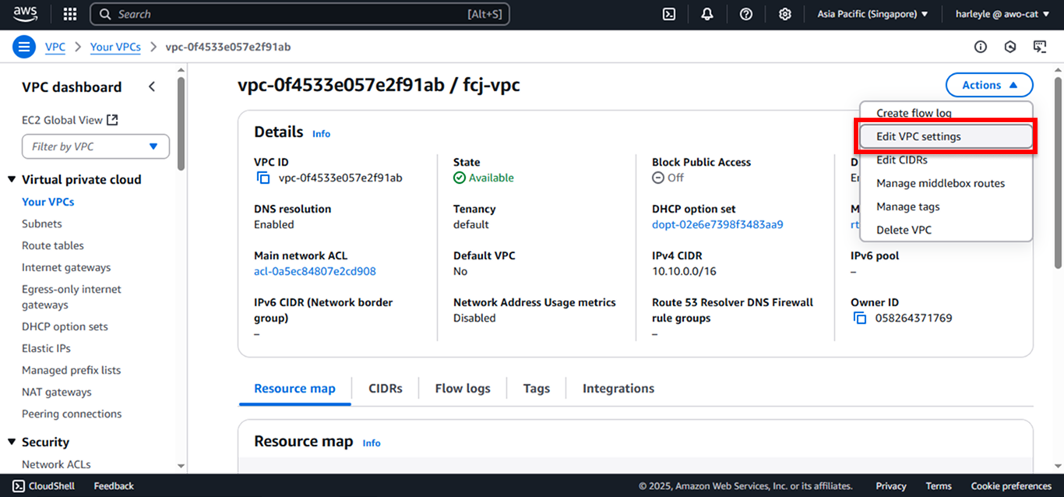Open the notifications bell
This screenshot has width=1064, height=497.
(707, 14)
